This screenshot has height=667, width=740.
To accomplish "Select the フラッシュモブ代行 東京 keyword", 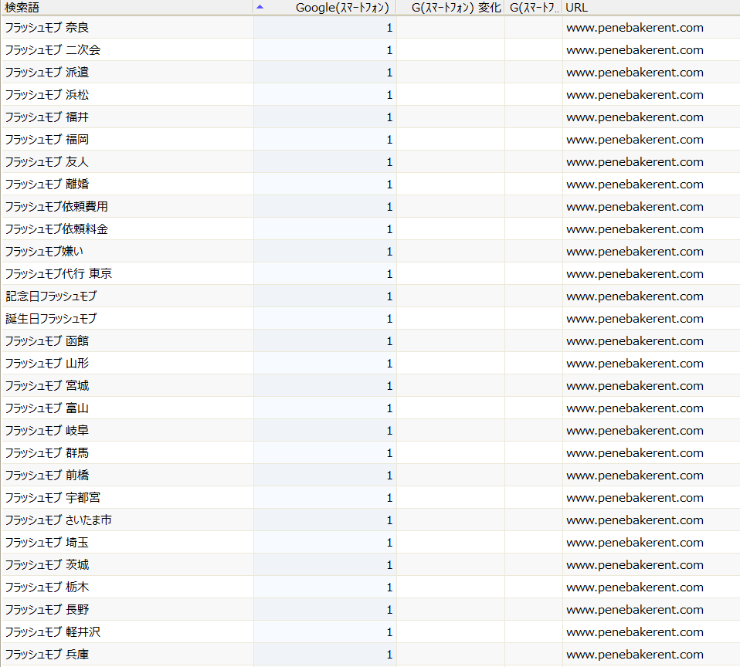I will (59, 274).
